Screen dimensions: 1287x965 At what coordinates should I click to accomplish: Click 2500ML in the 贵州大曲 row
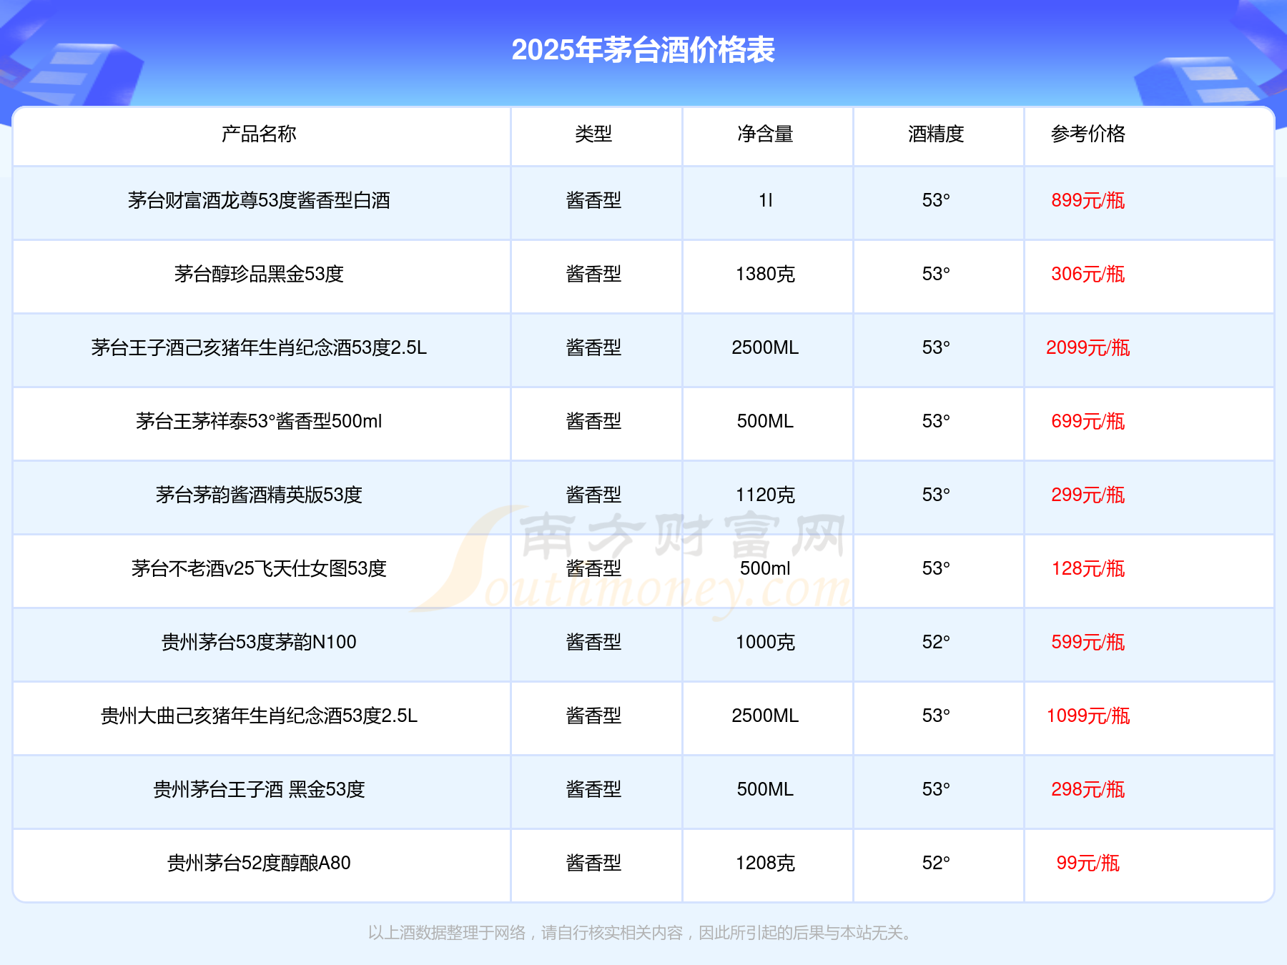(765, 716)
